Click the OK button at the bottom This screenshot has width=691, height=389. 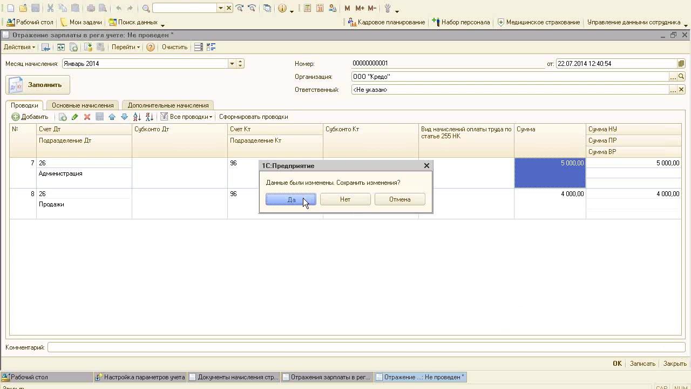pos(617,364)
